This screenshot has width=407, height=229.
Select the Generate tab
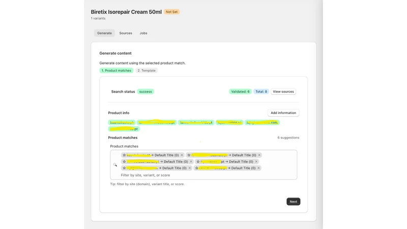104,33
